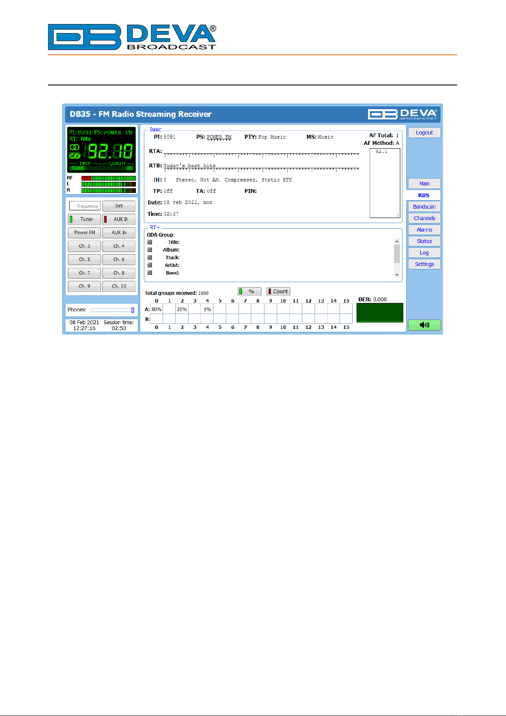Switch group stats to percent view

pyautogui.click(x=249, y=291)
